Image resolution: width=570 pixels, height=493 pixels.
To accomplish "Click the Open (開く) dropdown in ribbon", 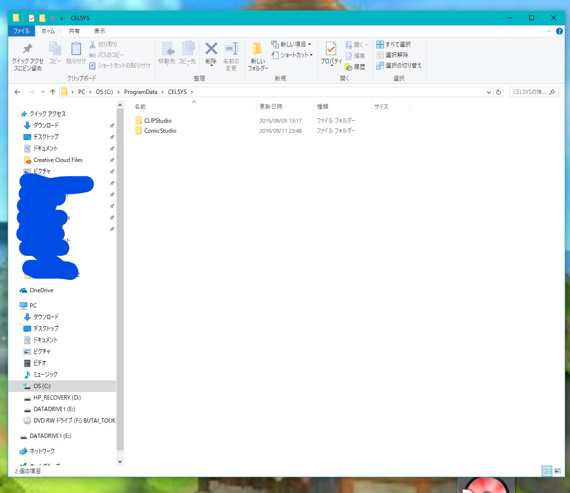I will (x=357, y=45).
